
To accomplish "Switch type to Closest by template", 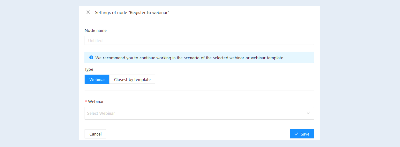I will 132,79.
